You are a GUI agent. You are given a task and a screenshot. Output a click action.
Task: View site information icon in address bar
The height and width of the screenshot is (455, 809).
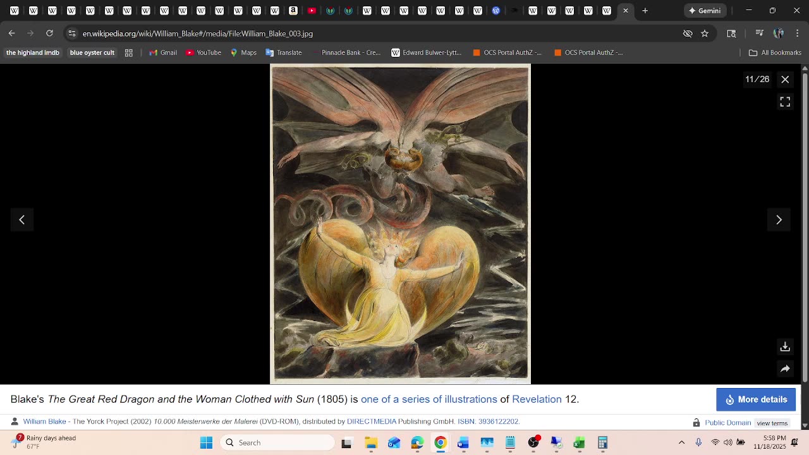click(x=72, y=33)
